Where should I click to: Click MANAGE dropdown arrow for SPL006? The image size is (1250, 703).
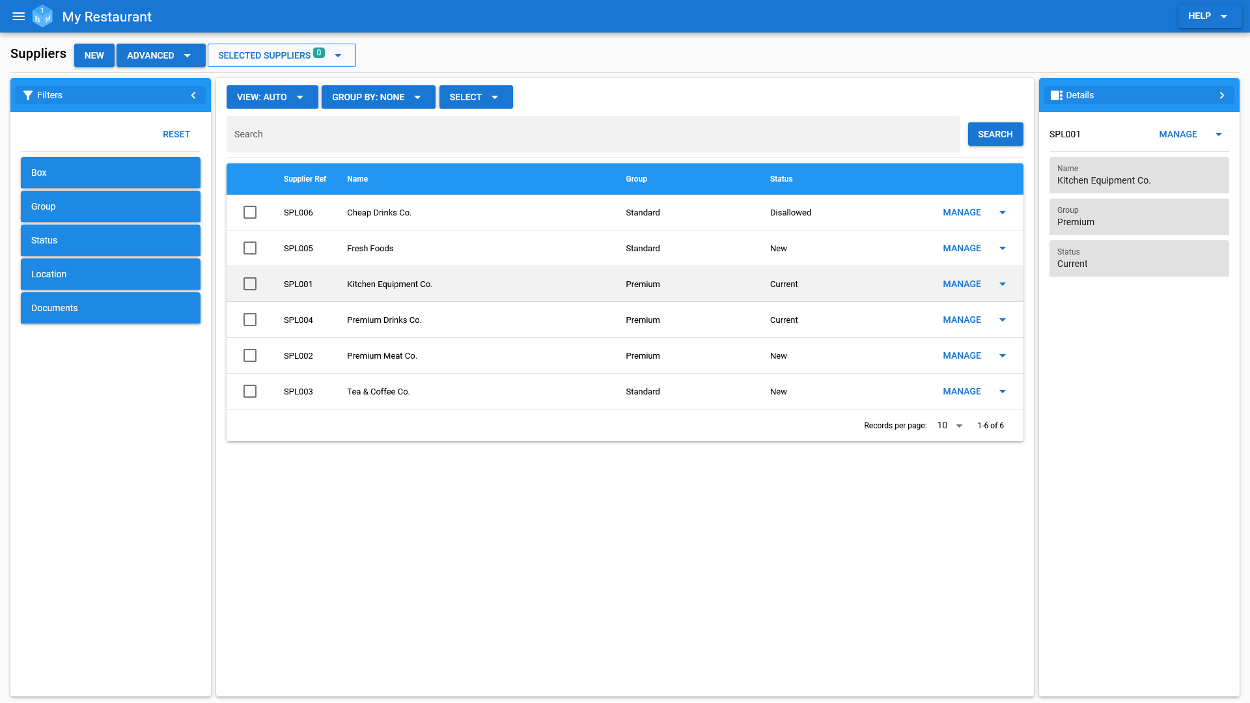coord(1003,212)
